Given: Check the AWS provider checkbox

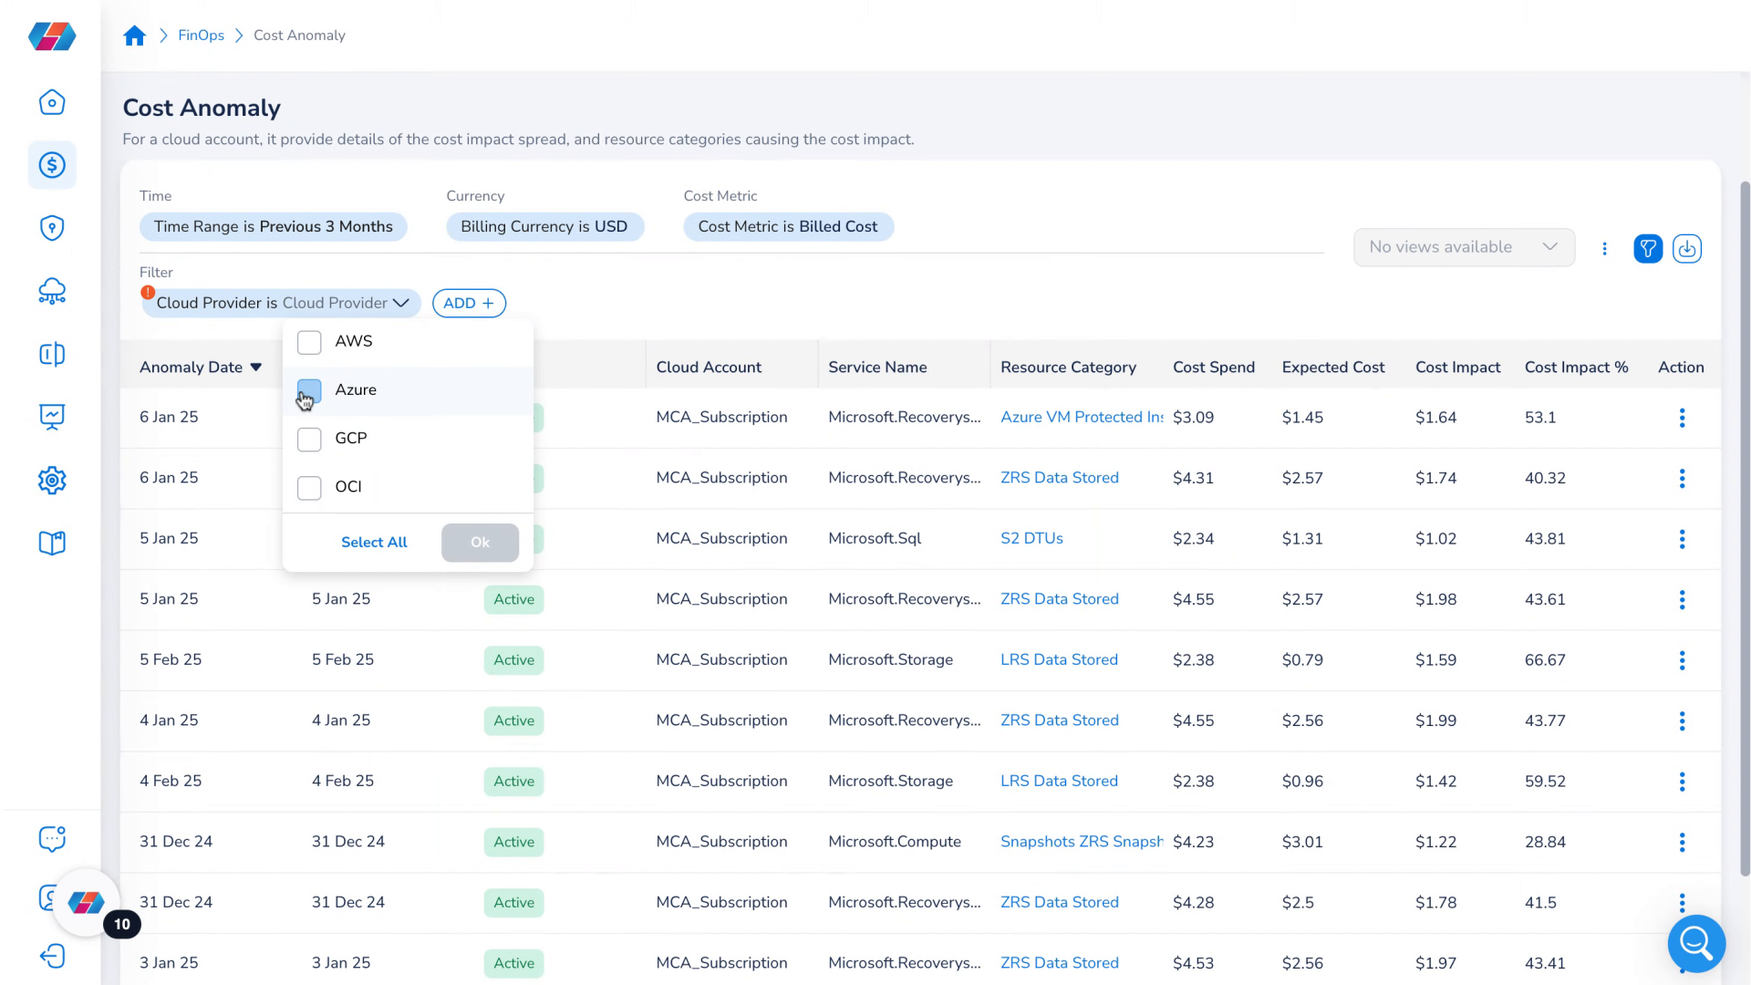Looking at the screenshot, I should [309, 342].
